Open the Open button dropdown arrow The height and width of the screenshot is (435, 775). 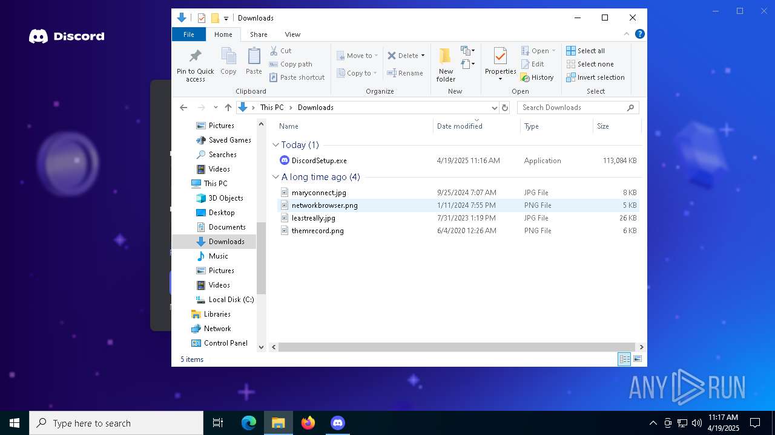point(553,51)
